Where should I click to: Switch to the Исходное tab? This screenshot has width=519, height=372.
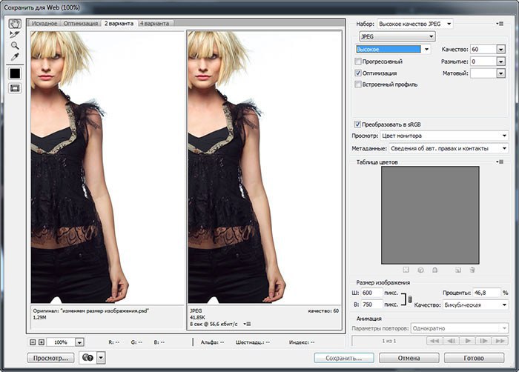(x=43, y=24)
